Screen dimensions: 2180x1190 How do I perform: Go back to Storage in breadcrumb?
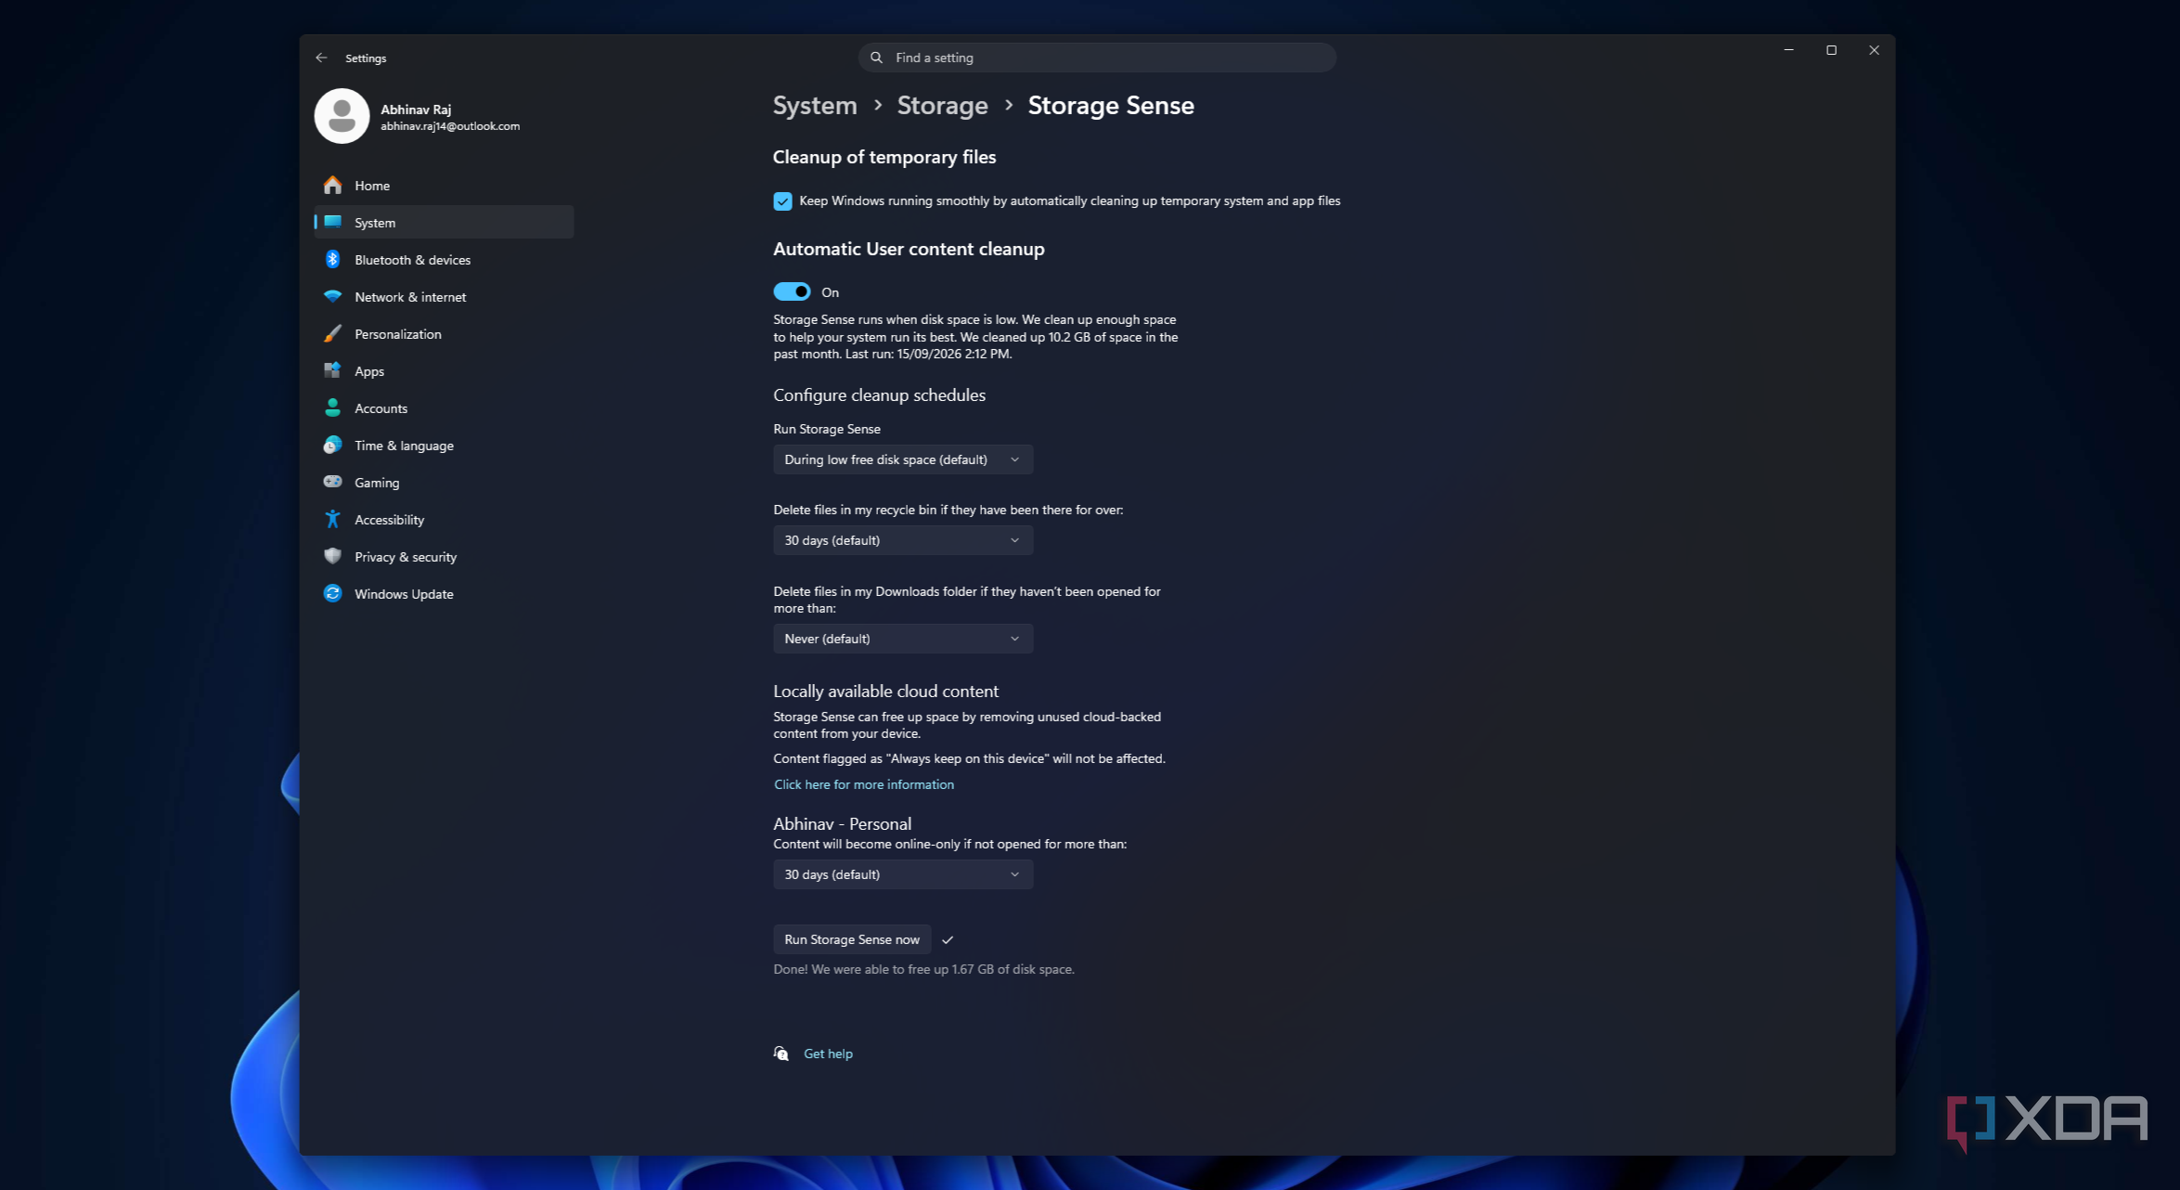click(x=942, y=105)
